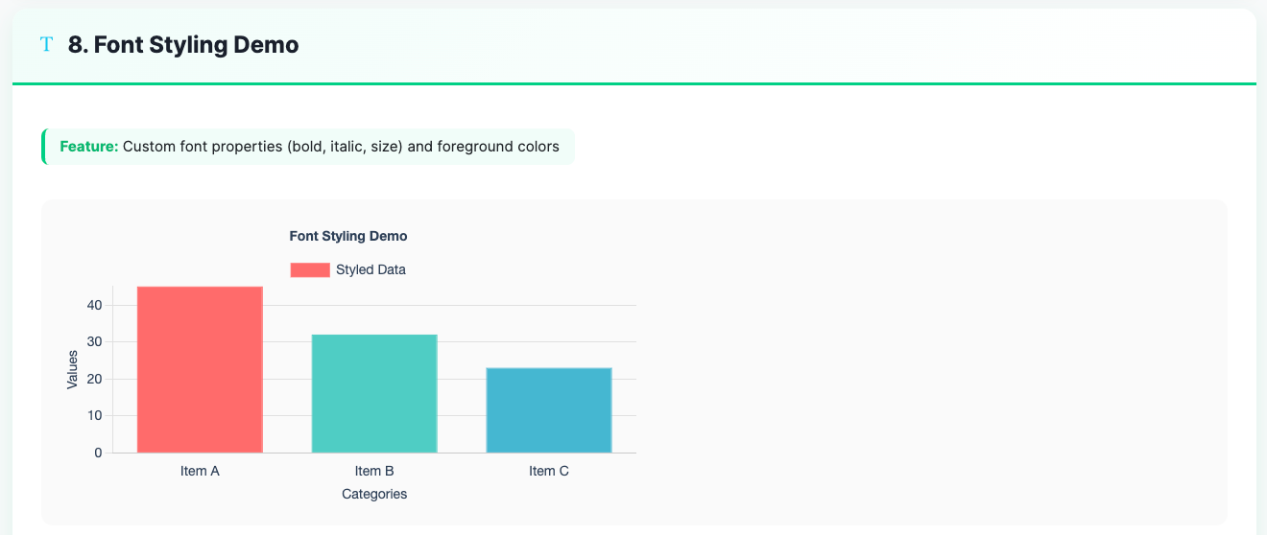Click the "Item C" x-axis label
The width and height of the screenshot is (1267, 535).
[549, 471]
